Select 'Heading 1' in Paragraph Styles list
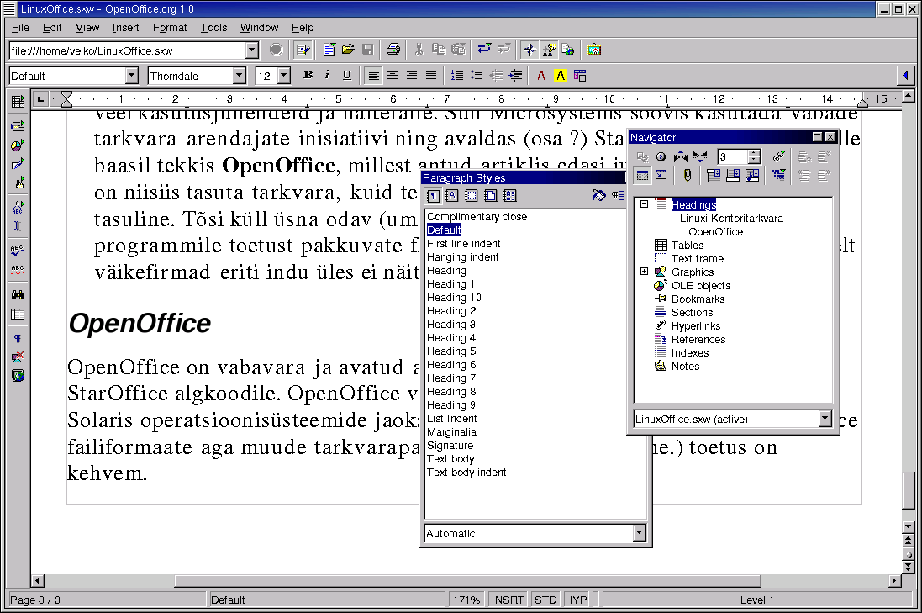This screenshot has width=922, height=613. (x=450, y=284)
